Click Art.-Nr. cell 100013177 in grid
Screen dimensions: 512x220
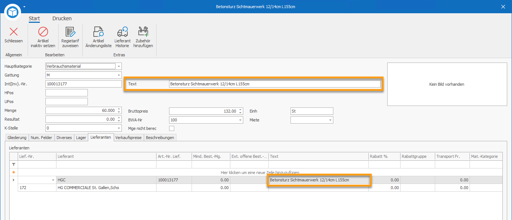tap(174, 180)
